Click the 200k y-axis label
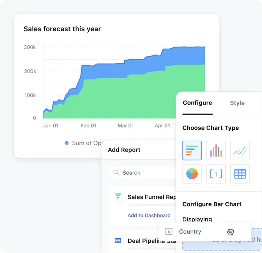 (x=30, y=71)
